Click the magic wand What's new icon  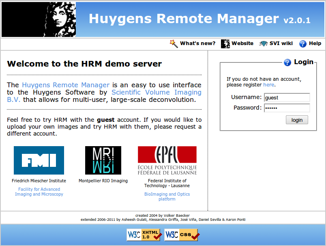[174, 43]
